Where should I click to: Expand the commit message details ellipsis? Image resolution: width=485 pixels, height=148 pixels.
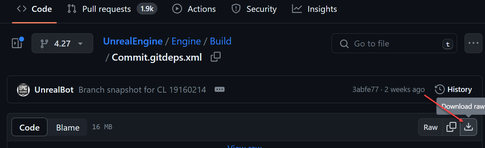point(219,89)
